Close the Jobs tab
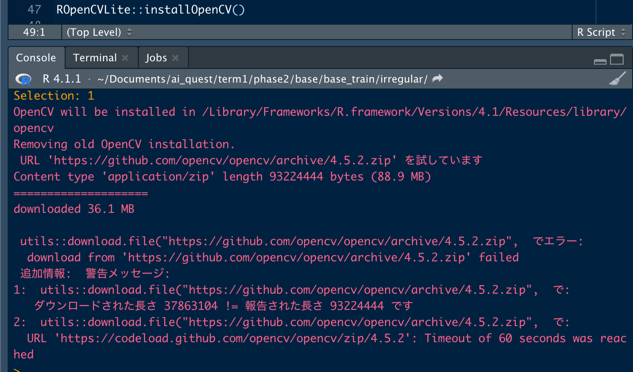The image size is (633, 372). pyautogui.click(x=175, y=58)
